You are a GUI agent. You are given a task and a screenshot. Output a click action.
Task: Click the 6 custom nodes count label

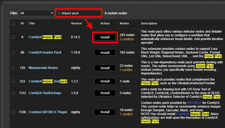[116, 13]
